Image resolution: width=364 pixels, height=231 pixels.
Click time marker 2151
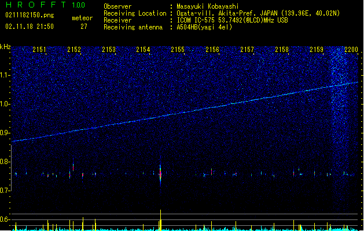[x=39, y=49]
